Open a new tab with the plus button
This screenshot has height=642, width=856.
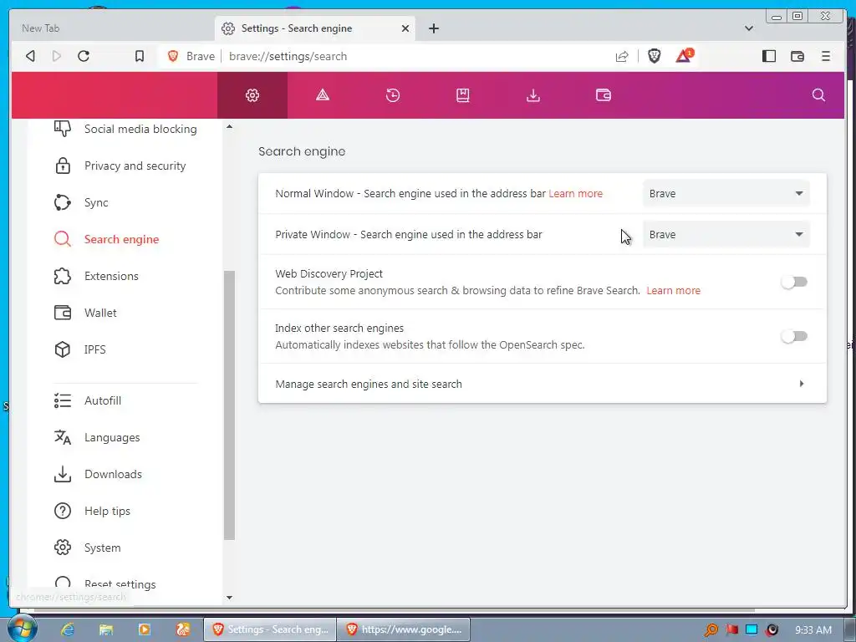coord(434,28)
